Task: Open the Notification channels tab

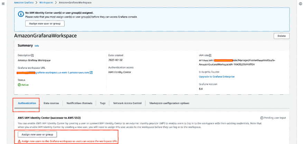Action: 79,103
